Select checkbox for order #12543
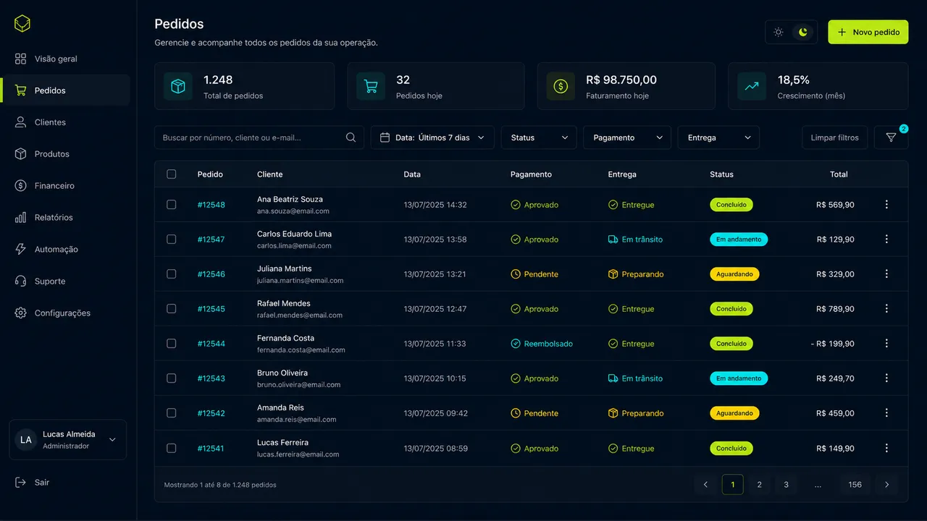The image size is (927, 521). (x=172, y=378)
